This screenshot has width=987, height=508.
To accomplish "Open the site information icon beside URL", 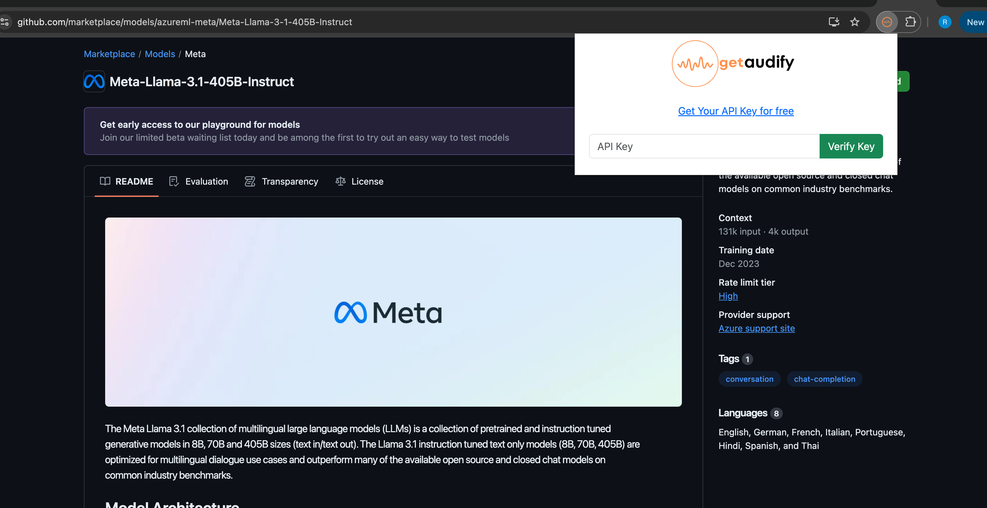I will [5, 22].
